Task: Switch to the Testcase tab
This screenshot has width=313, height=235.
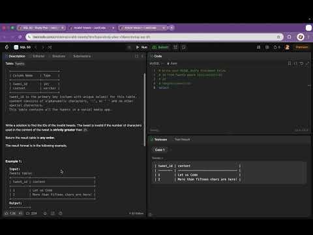Action: [x=159, y=140]
